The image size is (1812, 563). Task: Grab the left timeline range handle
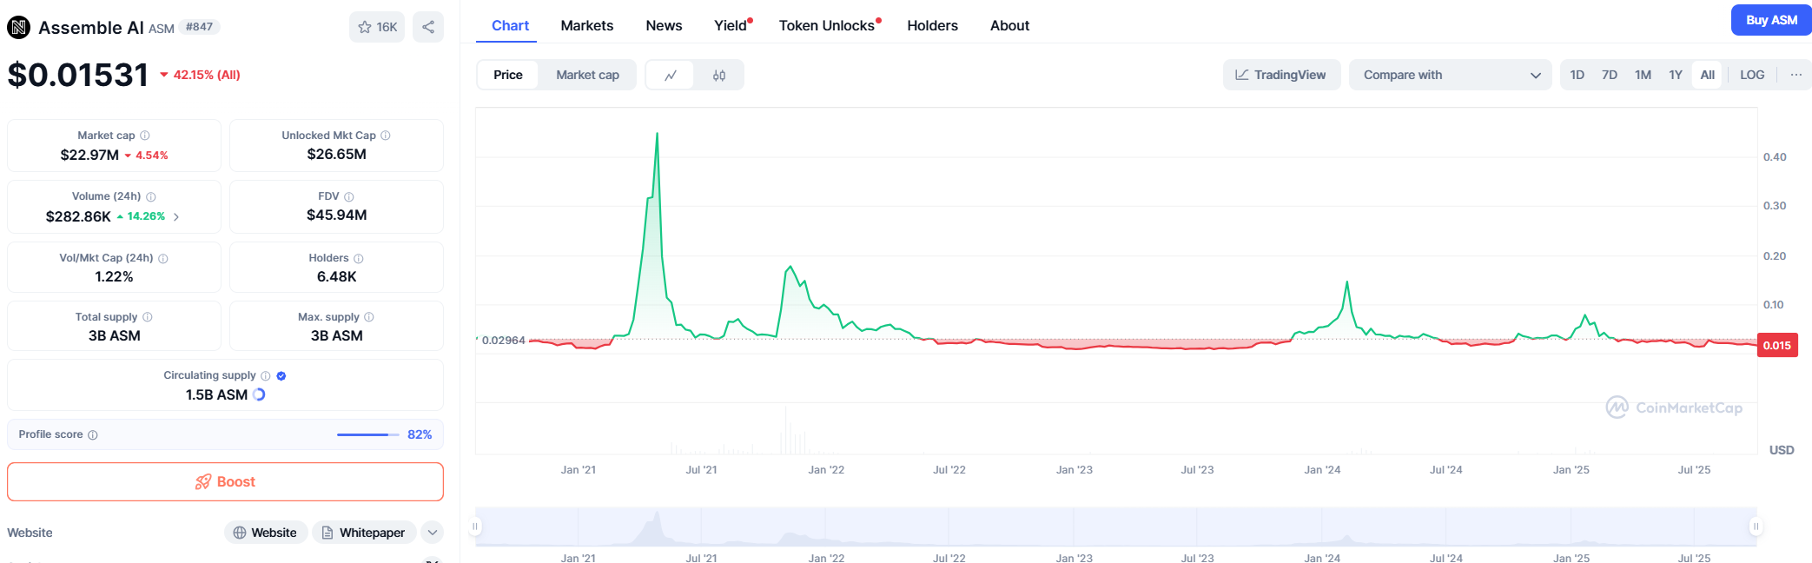[x=475, y=527]
